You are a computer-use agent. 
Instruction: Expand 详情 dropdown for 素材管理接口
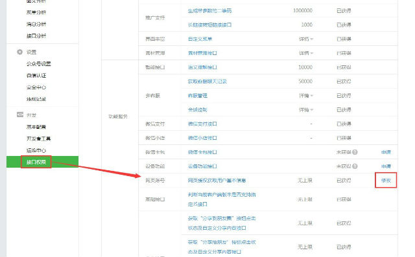[x=306, y=53]
